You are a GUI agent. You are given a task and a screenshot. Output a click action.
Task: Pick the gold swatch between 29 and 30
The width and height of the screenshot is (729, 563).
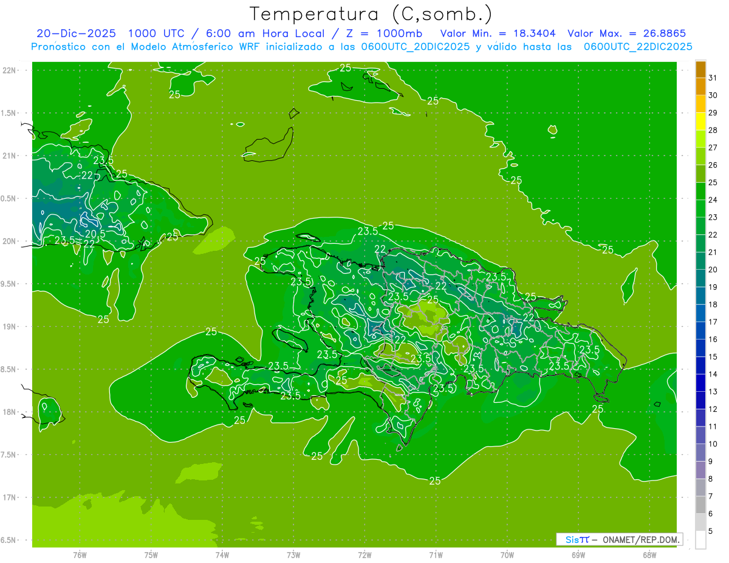coord(700,104)
